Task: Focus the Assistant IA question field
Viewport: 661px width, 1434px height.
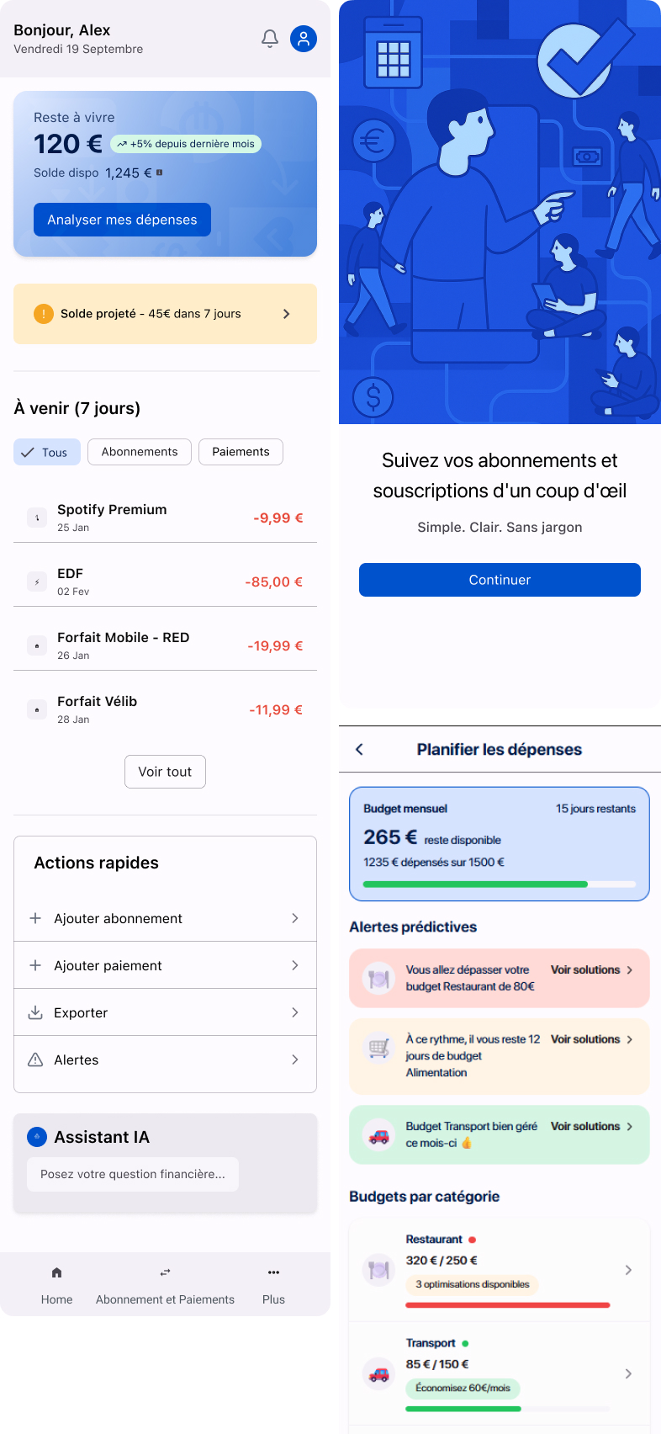Action: click(x=133, y=1174)
